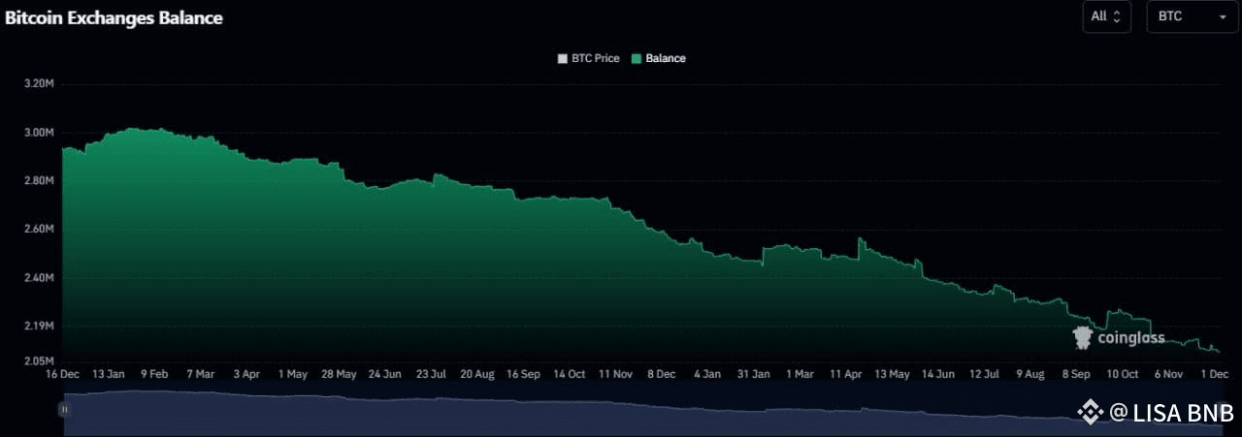The height and width of the screenshot is (437, 1242).
Task: Click the 1 May date label
Action: pos(293,374)
